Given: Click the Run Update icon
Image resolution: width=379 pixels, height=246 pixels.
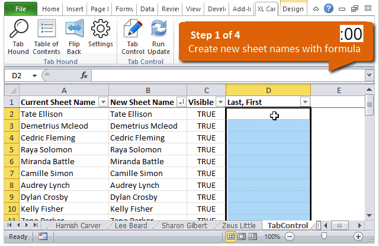Looking at the screenshot, I should click(158, 37).
